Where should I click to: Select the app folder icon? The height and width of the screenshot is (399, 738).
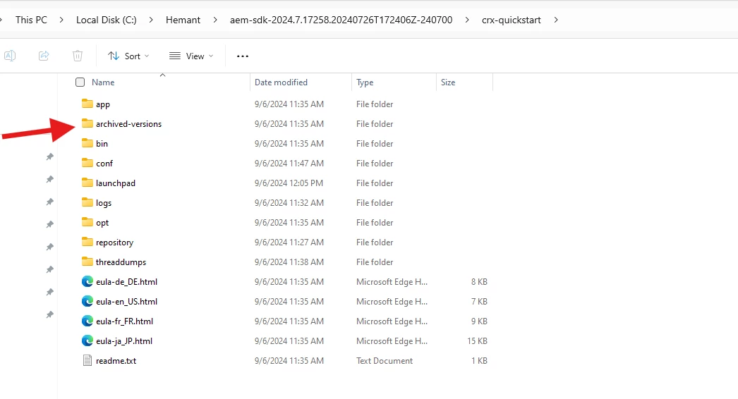[x=87, y=104]
